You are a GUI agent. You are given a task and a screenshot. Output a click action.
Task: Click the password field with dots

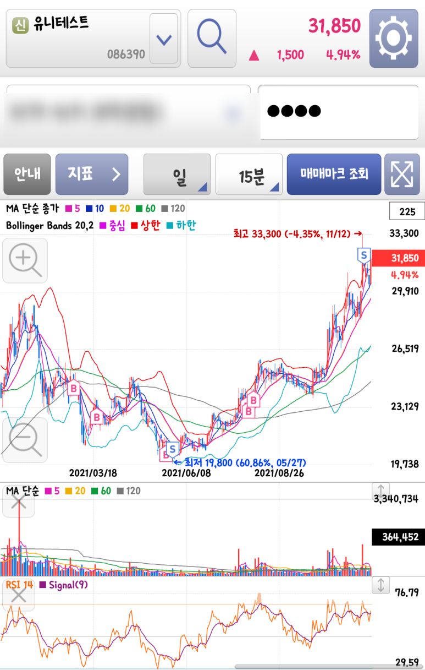(338, 112)
